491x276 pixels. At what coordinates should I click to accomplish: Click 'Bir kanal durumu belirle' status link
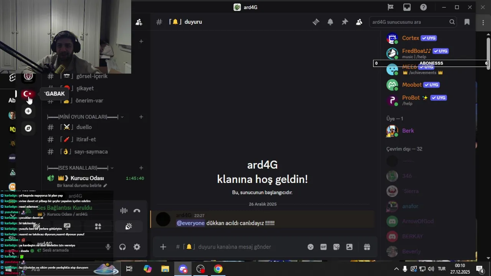tap(82, 186)
